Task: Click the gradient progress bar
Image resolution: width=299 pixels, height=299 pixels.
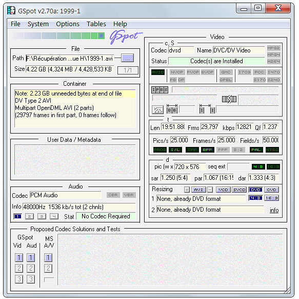Action: [x=58, y=36]
